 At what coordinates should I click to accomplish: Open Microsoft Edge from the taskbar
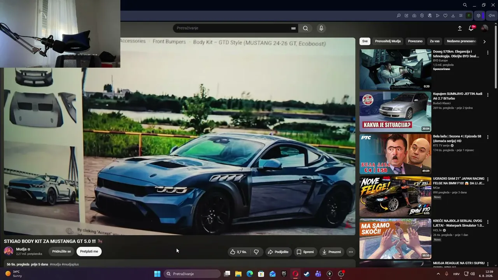coord(250,274)
